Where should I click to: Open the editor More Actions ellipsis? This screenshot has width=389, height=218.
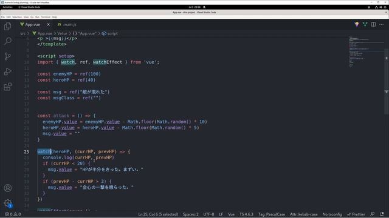tap(382, 24)
